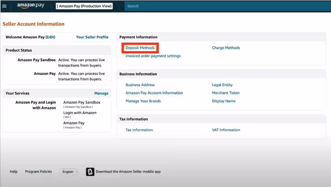
Task: Open Deposit Methods
Action: [140, 48]
